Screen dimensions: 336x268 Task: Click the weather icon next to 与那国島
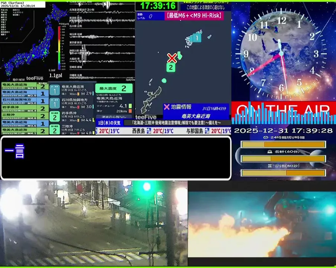point(207,131)
